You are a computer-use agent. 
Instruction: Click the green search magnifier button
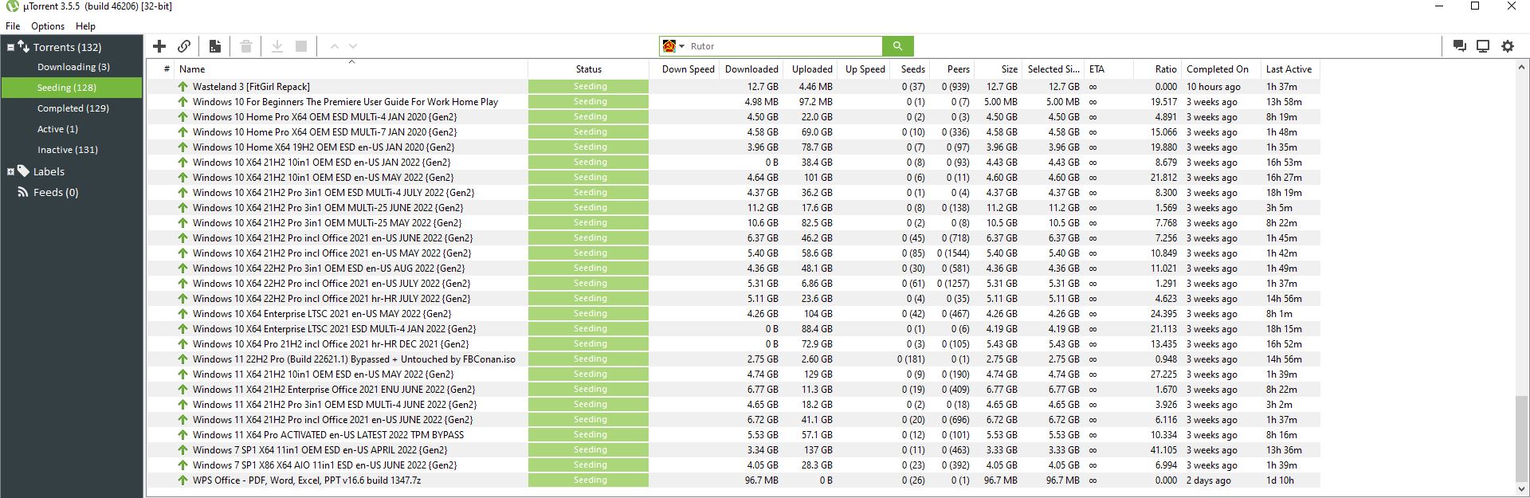tap(897, 46)
